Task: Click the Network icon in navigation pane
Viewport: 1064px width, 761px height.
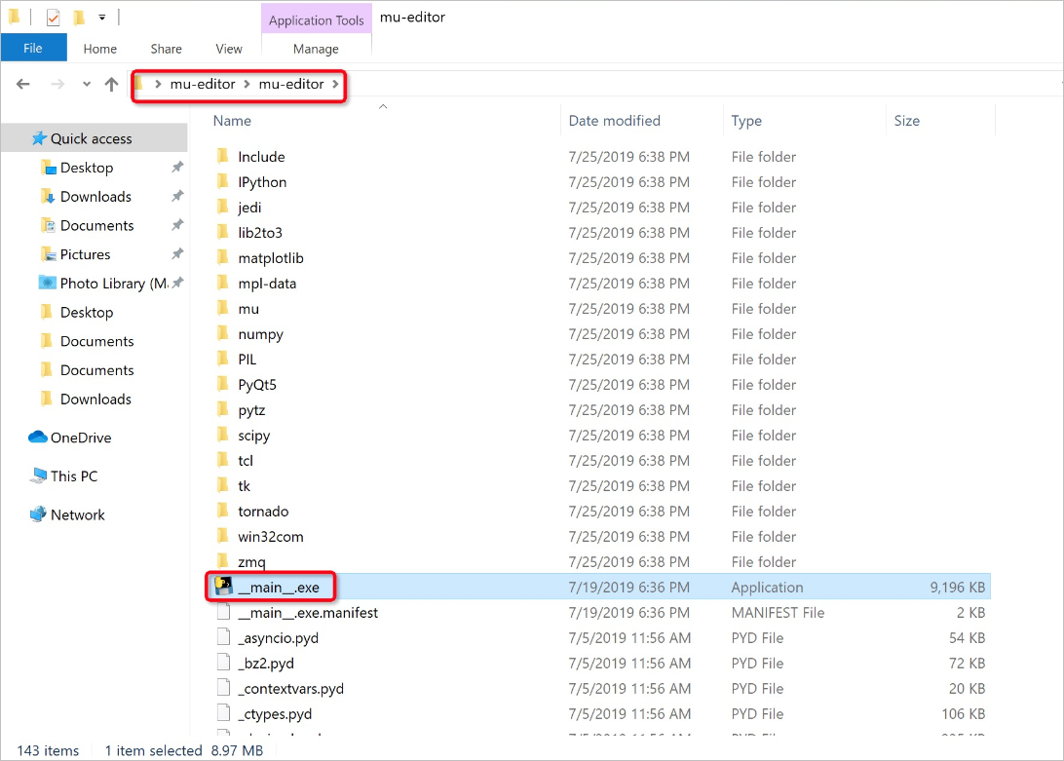Action: pos(38,514)
